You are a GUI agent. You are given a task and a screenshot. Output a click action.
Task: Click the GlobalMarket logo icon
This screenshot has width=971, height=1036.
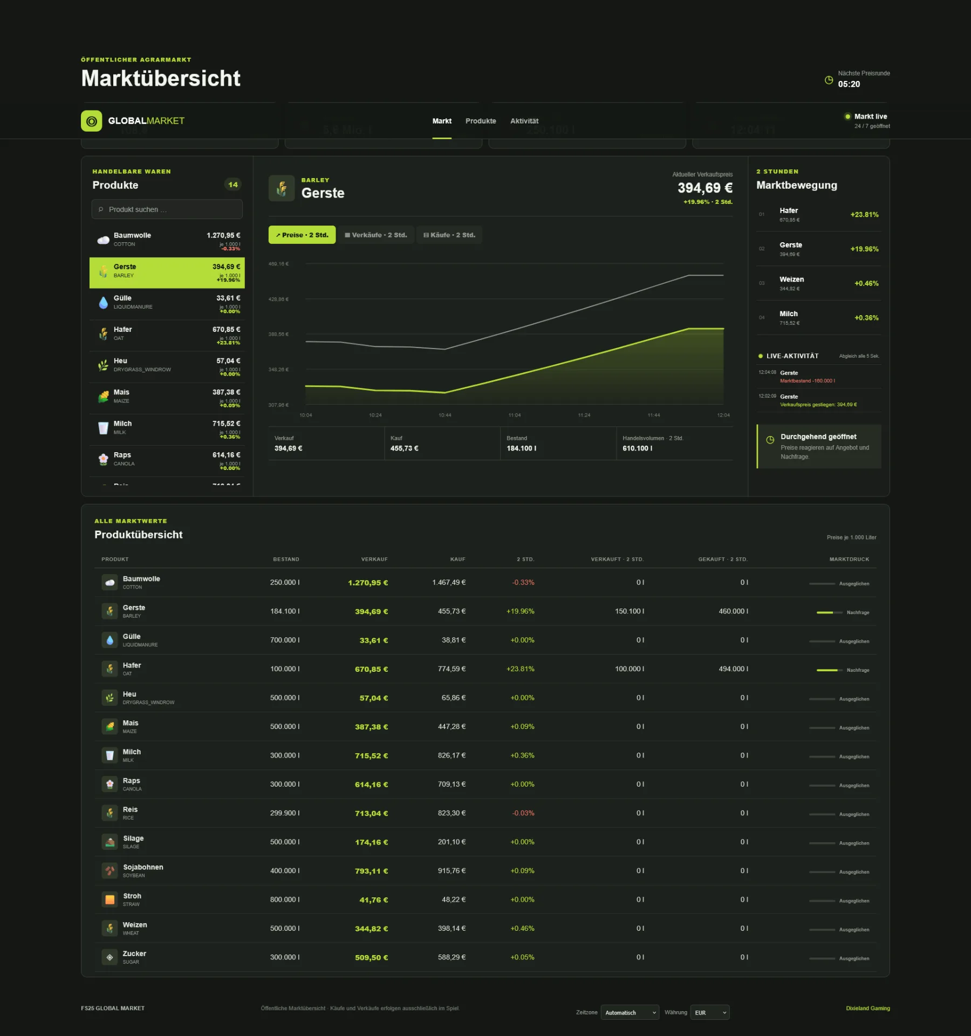[91, 121]
